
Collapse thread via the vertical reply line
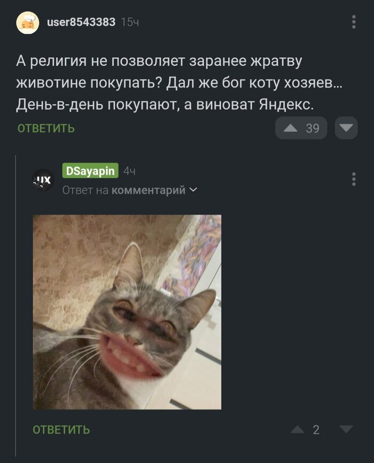(x=15, y=305)
